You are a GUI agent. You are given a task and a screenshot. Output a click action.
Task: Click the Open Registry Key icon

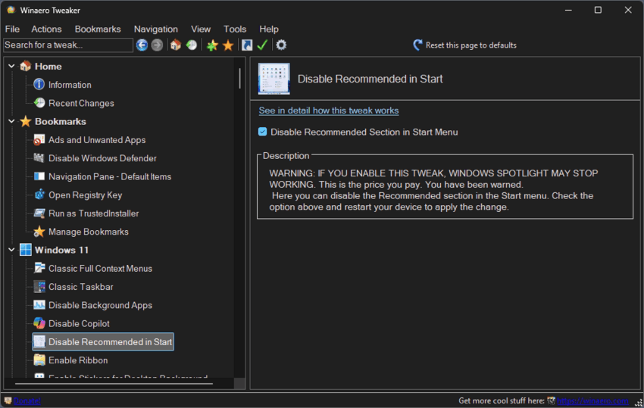tap(39, 195)
